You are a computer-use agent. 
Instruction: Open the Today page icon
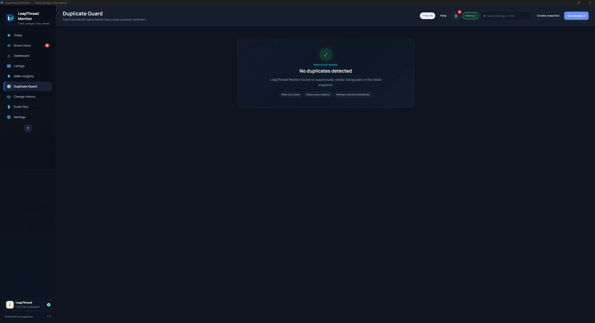click(x=9, y=35)
